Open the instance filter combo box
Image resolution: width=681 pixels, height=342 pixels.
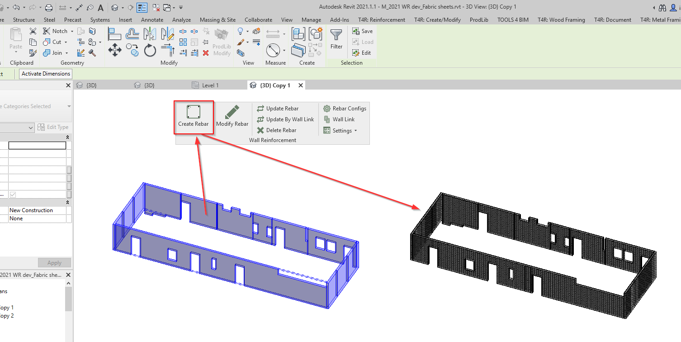click(x=17, y=128)
